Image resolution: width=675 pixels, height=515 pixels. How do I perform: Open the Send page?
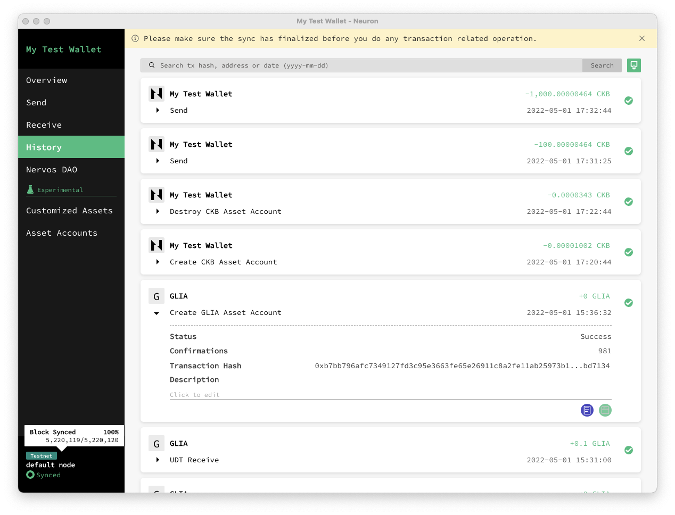pyautogui.click(x=71, y=103)
